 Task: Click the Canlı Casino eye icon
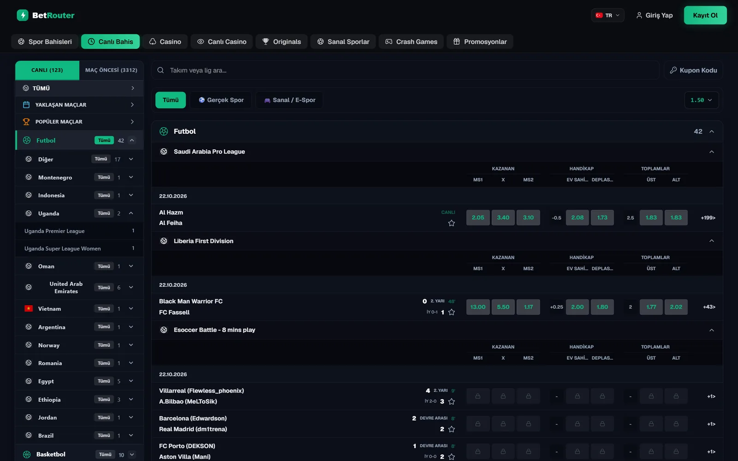(x=201, y=41)
